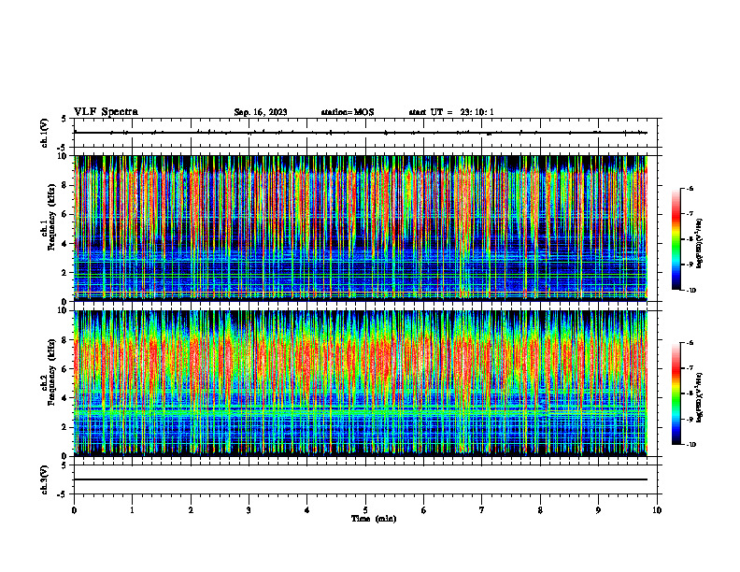This screenshot has width=740, height=572.
Task: Click the time axis tick label "9"
Action: pyautogui.click(x=598, y=510)
